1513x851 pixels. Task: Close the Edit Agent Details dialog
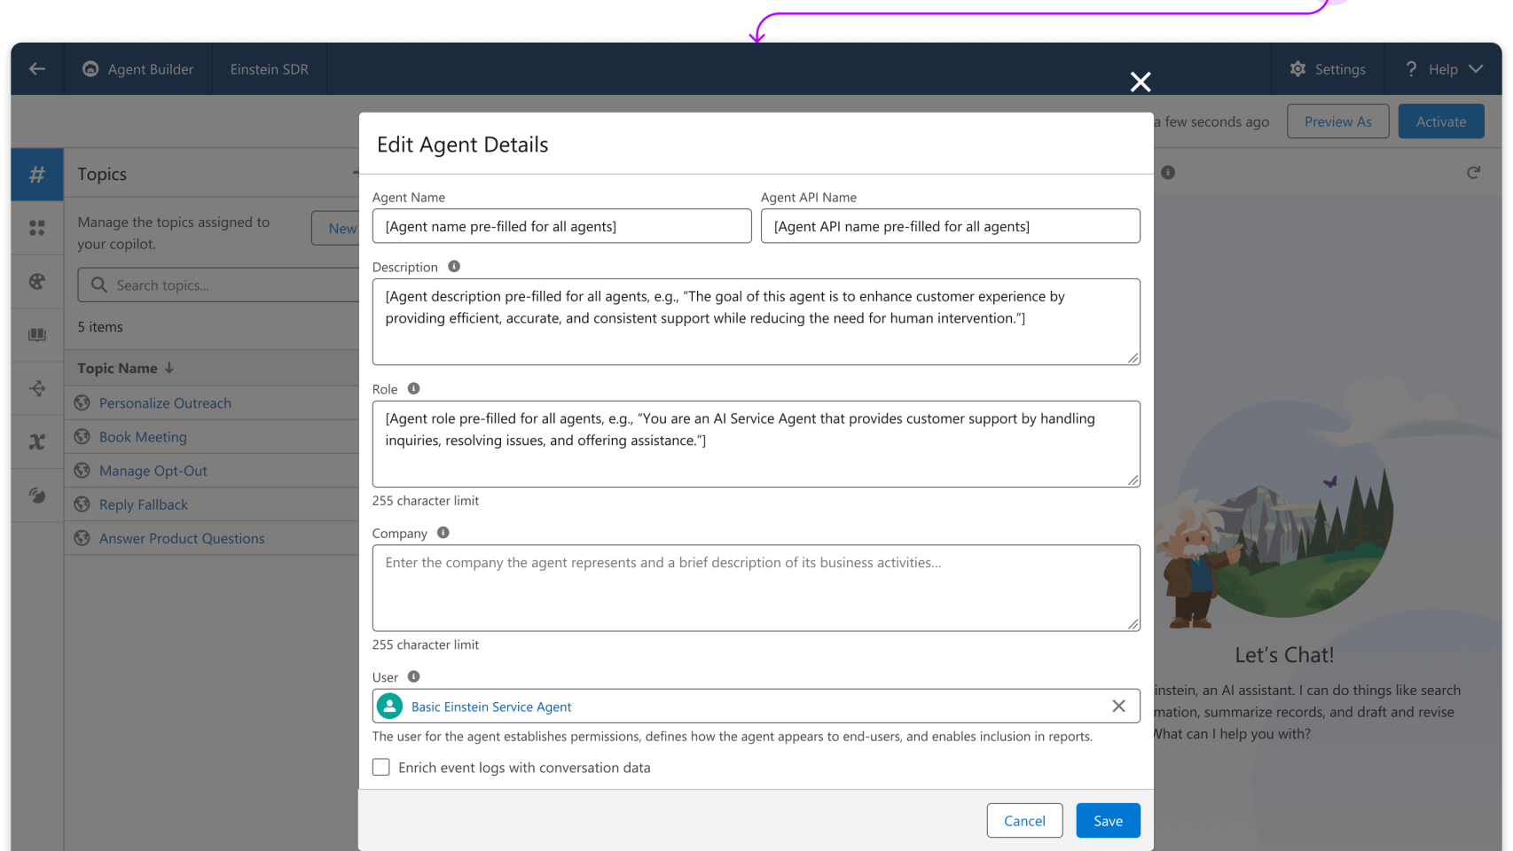1141,82
